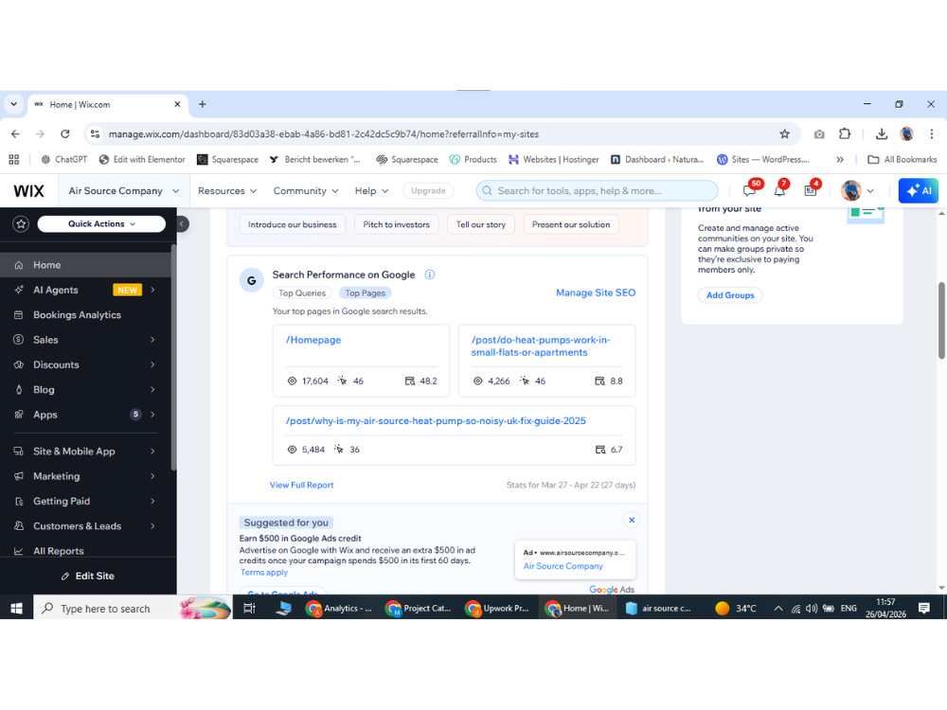
Task: Open the Resources menu
Action: (227, 191)
